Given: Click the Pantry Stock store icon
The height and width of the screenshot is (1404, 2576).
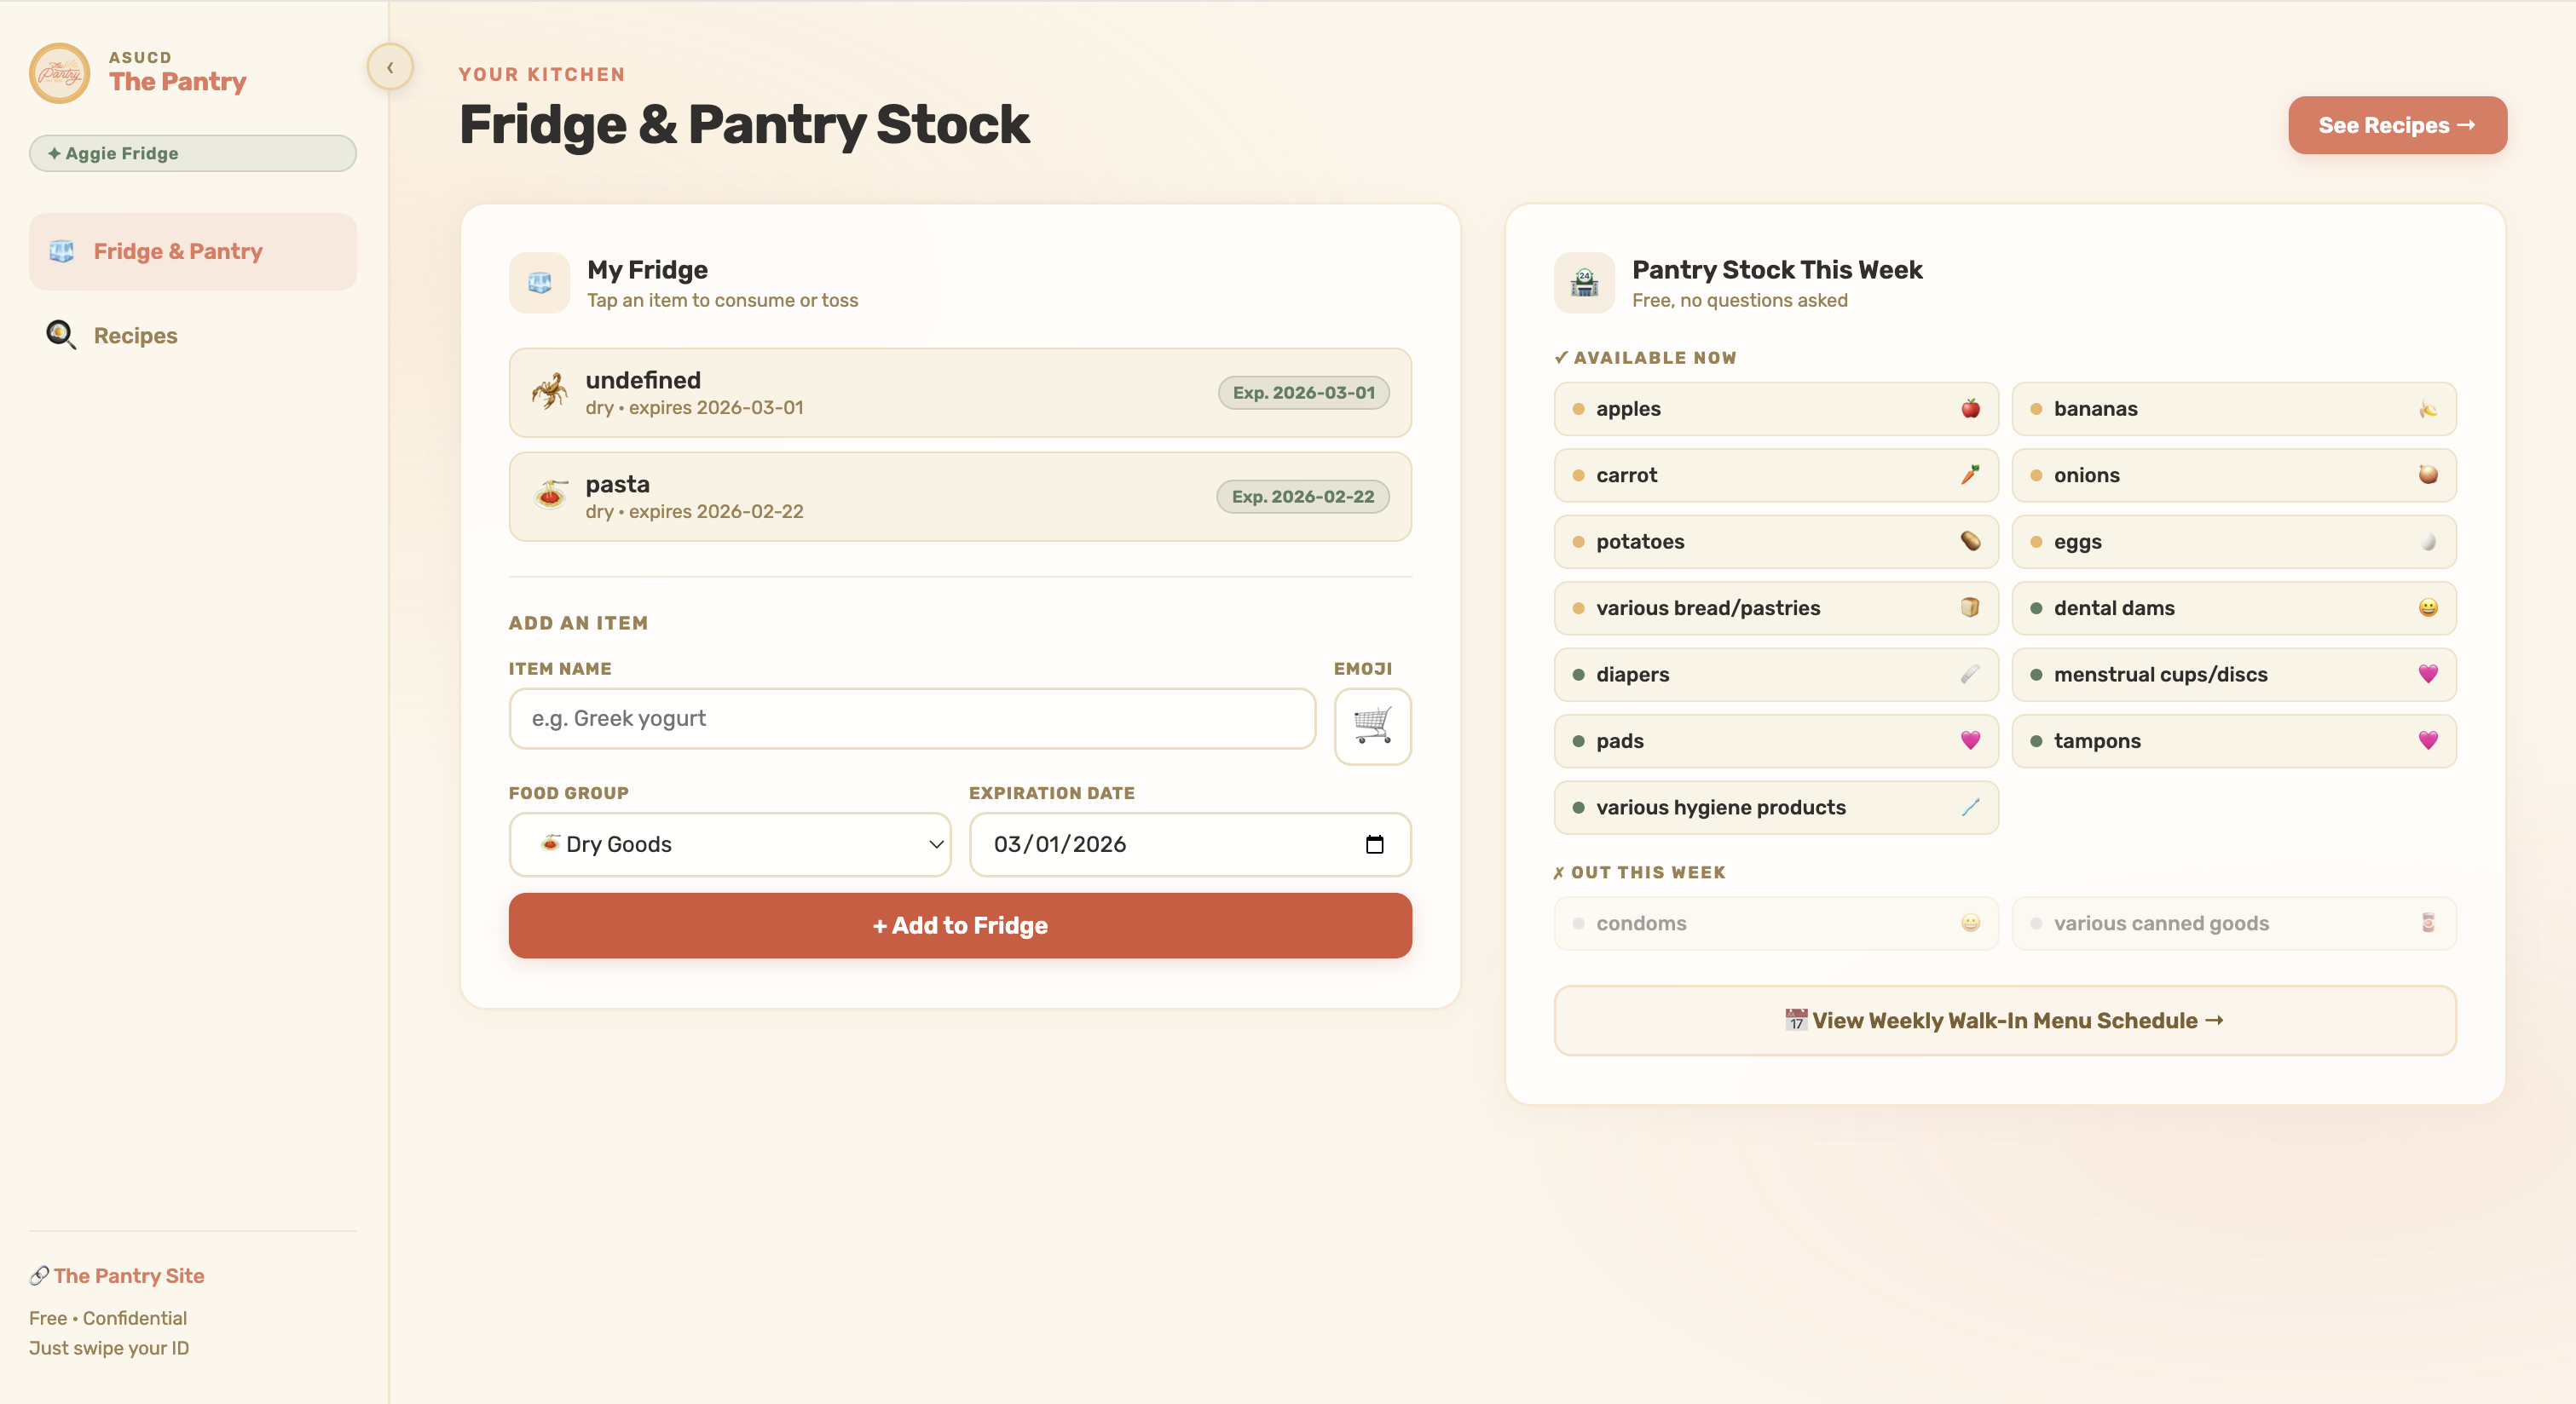Looking at the screenshot, I should [x=1584, y=283].
